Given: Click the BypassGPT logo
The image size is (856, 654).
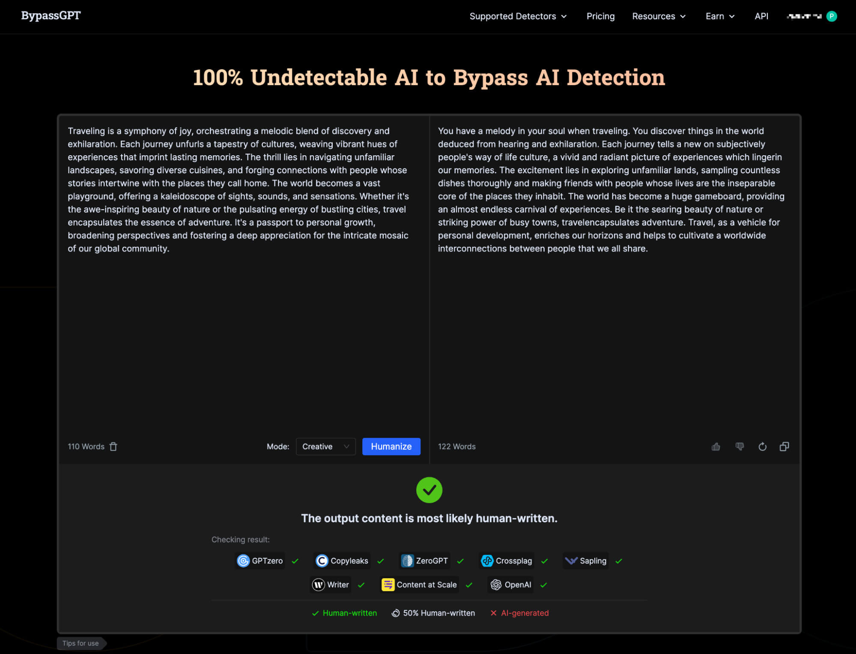Looking at the screenshot, I should tap(51, 16).
